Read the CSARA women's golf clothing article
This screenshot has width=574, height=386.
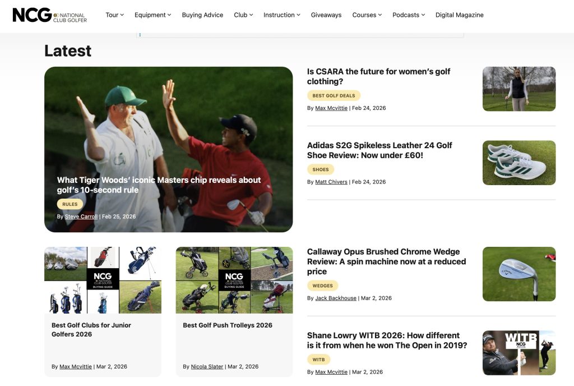point(378,76)
